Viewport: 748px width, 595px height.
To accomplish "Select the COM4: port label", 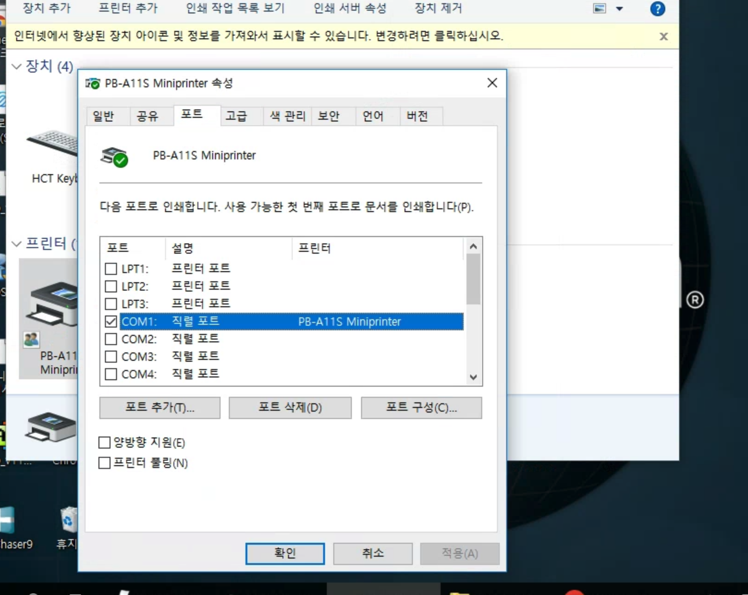I will 139,374.
